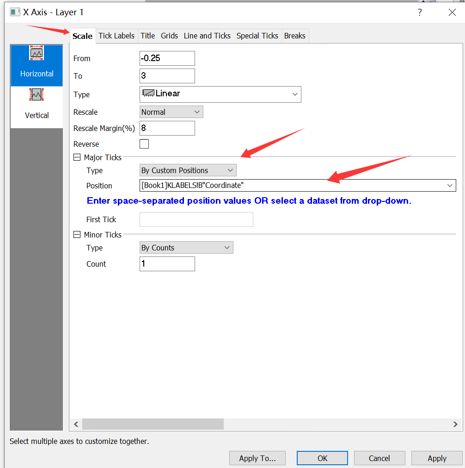Image resolution: width=465 pixels, height=468 pixels.
Task: Click the OK button
Action: (322, 458)
